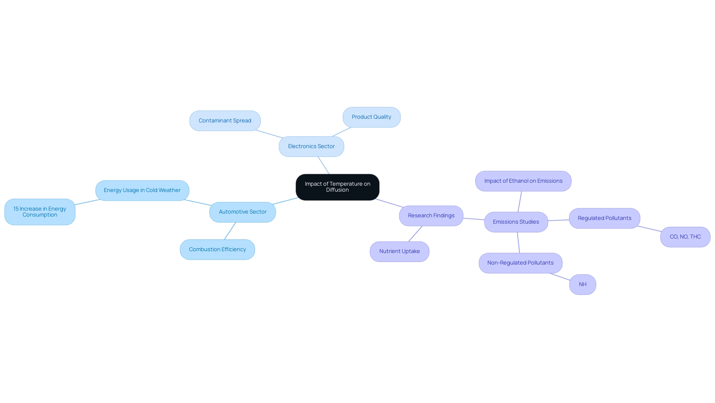Screen dimensions: 715x403
Task: Expand the 'Contaminant Spread' leaf node
Action: (225, 120)
